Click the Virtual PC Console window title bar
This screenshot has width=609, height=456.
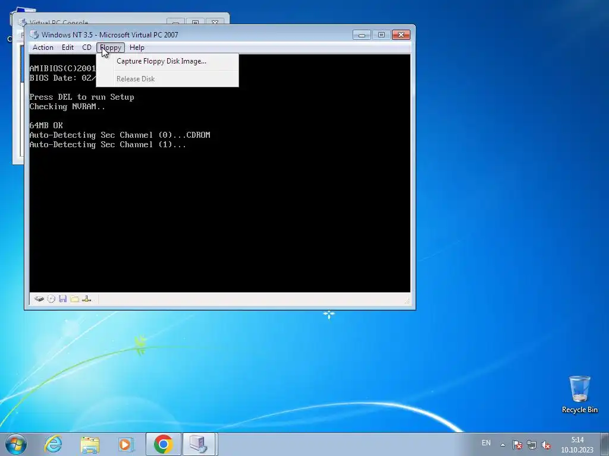point(120,18)
